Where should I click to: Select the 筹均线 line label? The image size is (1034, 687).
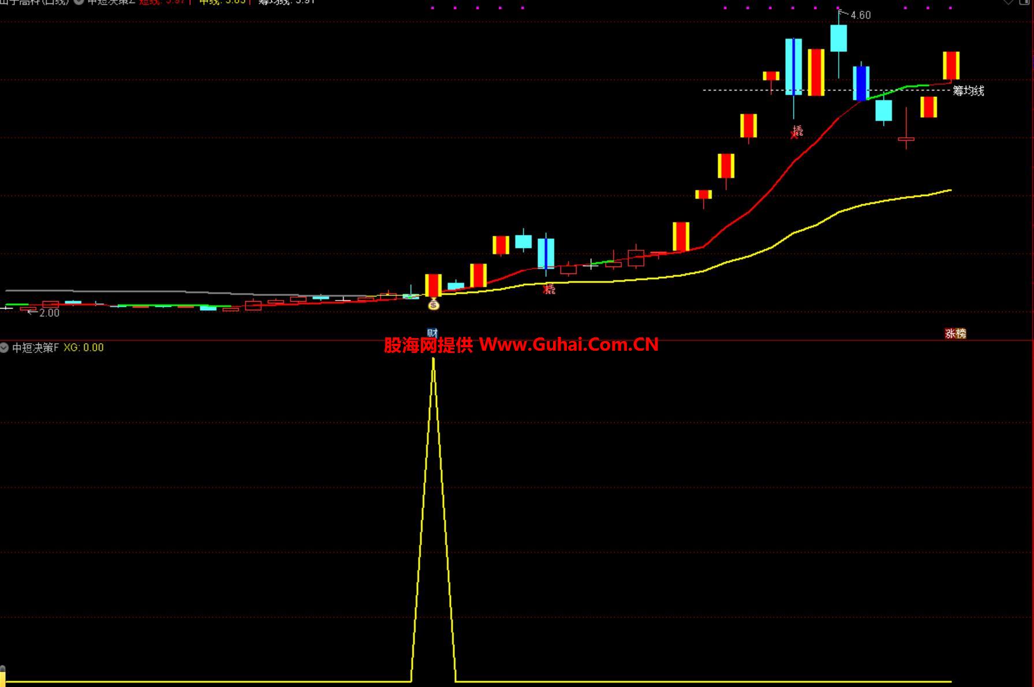(968, 91)
